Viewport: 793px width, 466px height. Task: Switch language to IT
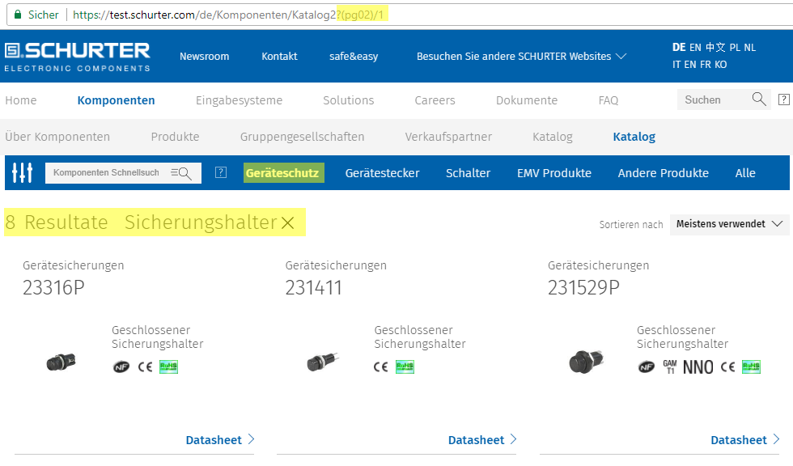click(676, 64)
